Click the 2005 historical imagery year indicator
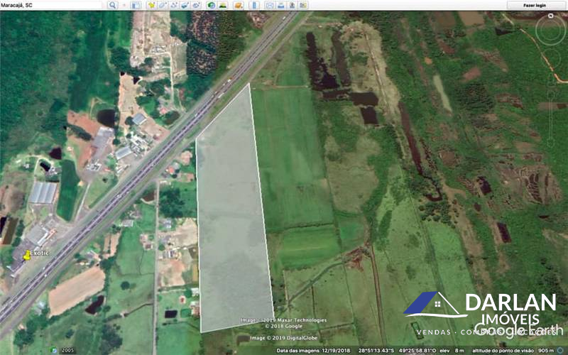This screenshot has width=568, height=355. (x=67, y=351)
